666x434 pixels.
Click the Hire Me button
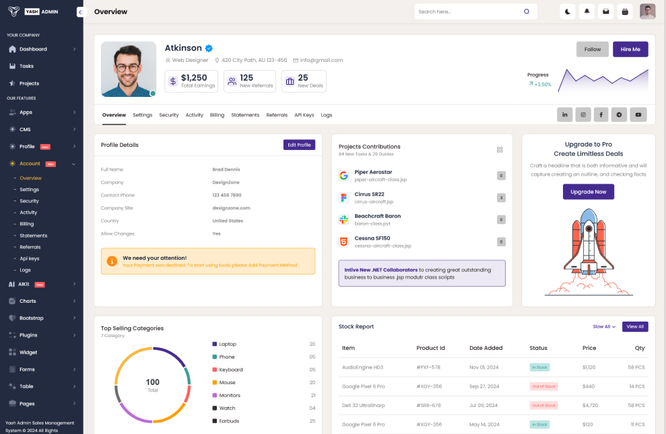click(630, 49)
